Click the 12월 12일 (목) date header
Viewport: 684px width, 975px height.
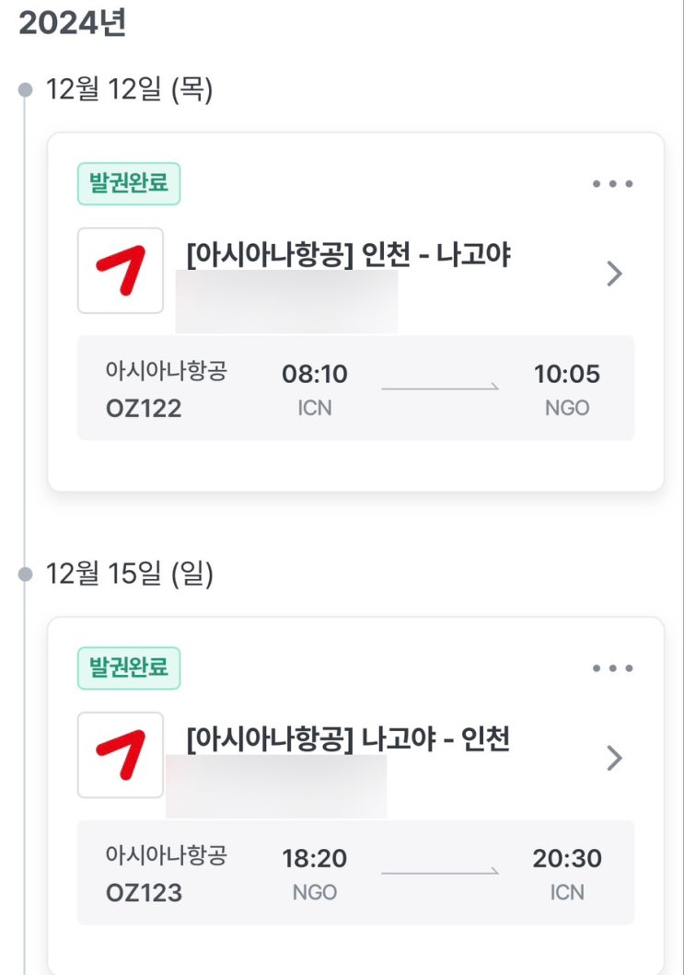coord(130,90)
